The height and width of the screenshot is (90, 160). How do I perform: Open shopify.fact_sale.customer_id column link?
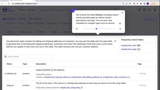[116, 77]
